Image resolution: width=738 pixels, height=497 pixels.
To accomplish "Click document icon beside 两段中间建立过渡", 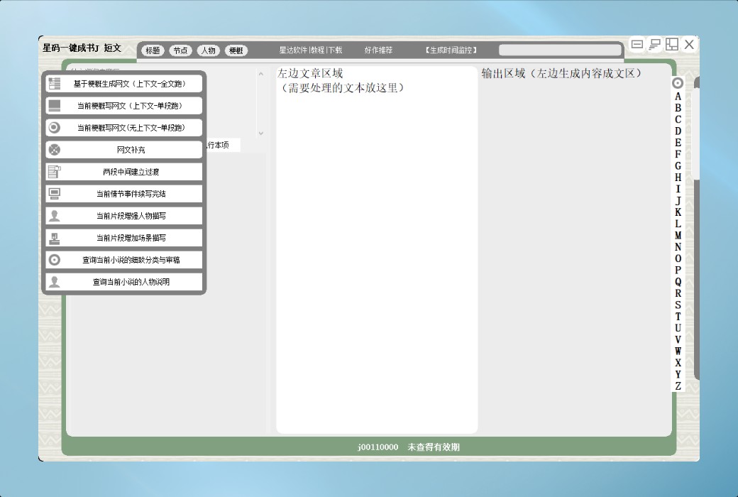I will 54,172.
